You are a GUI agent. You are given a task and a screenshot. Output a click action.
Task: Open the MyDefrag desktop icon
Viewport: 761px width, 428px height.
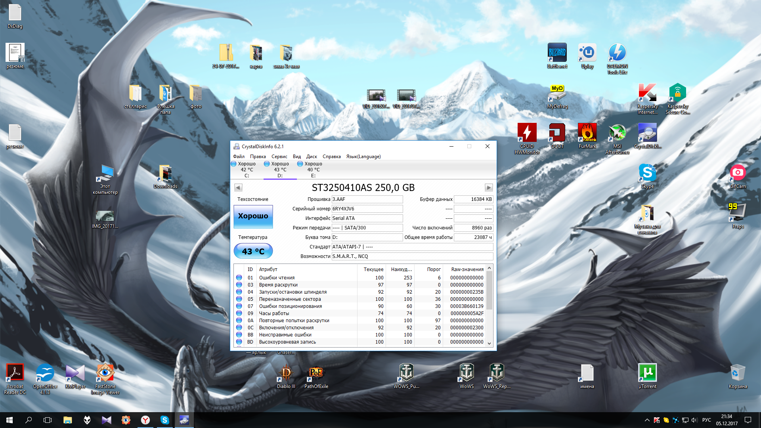[557, 96]
